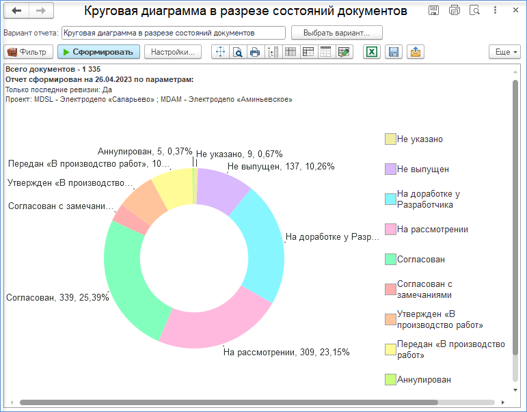Open the Фильтр filter button
The image size is (527, 412).
pos(27,52)
